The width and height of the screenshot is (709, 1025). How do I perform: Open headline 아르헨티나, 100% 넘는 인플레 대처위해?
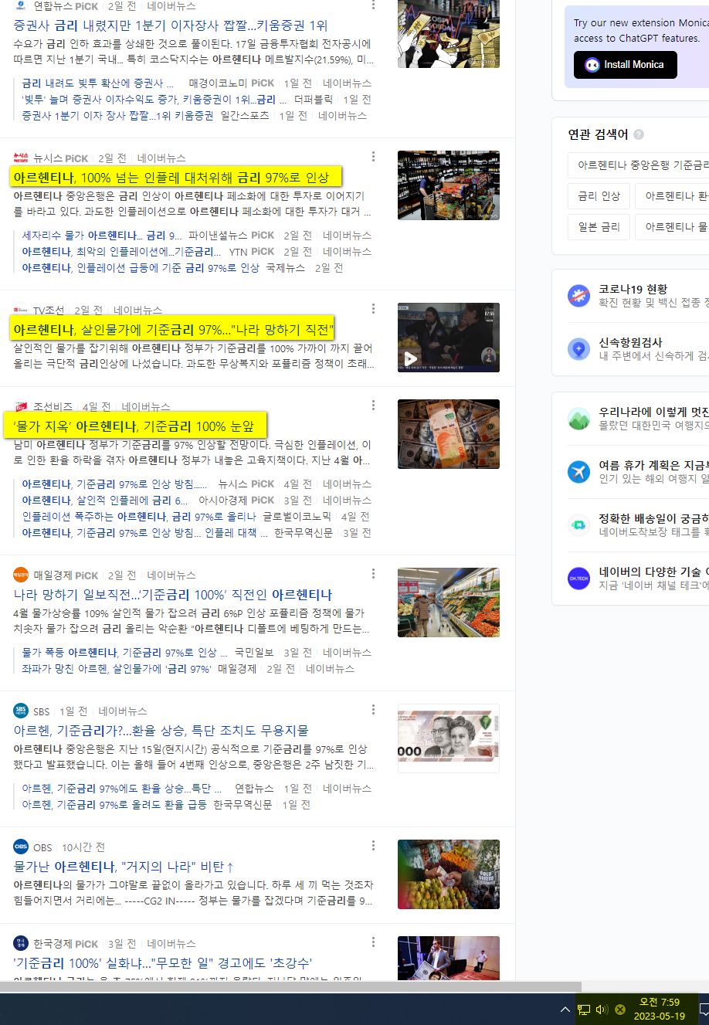(x=171, y=178)
